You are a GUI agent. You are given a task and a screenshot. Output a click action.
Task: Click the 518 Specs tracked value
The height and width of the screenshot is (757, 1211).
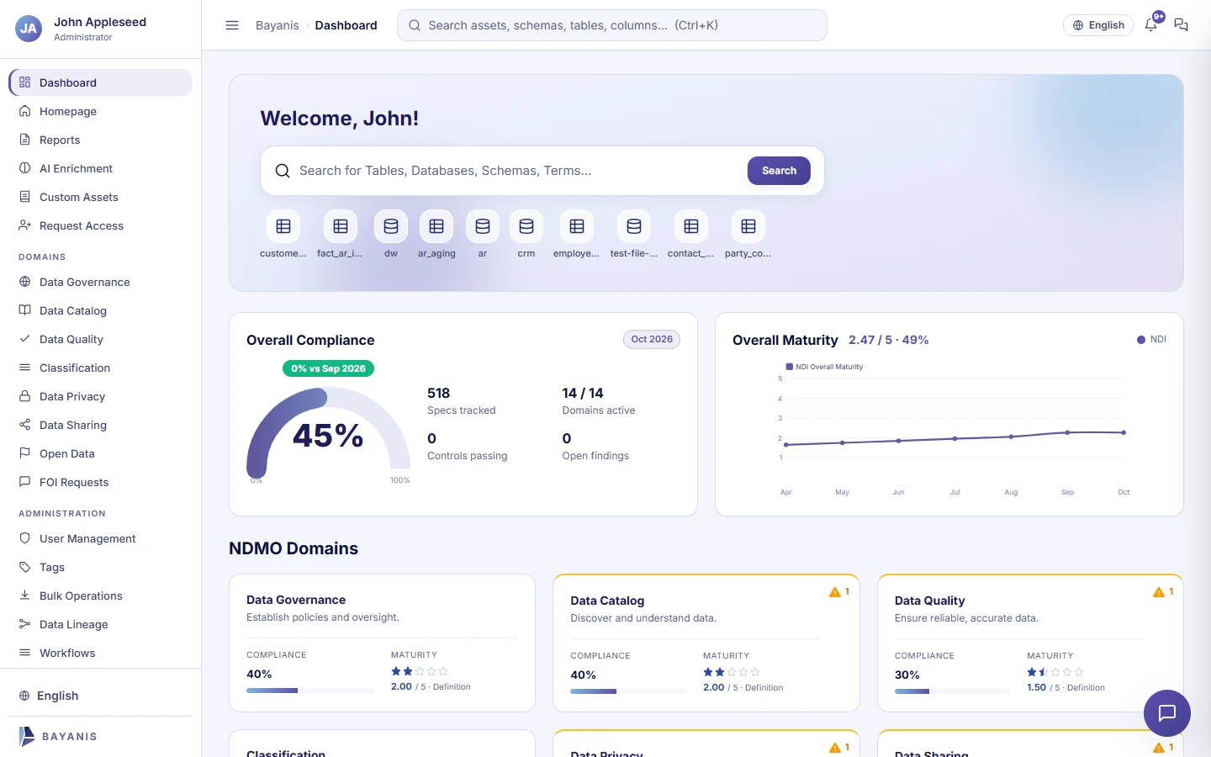(x=438, y=393)
